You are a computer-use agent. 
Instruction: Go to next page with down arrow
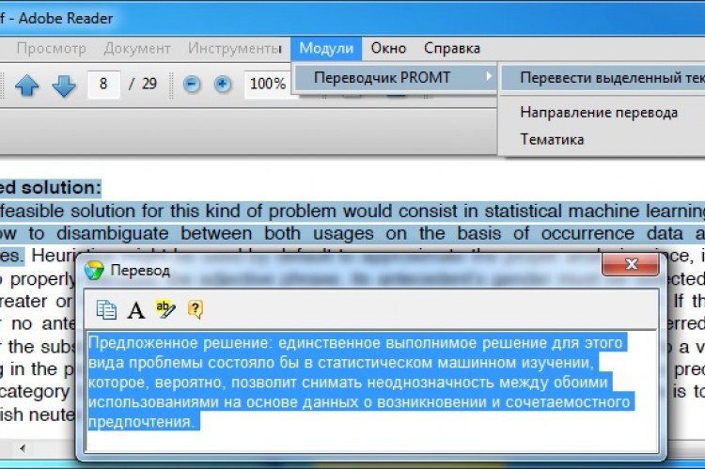coord(64,85)
